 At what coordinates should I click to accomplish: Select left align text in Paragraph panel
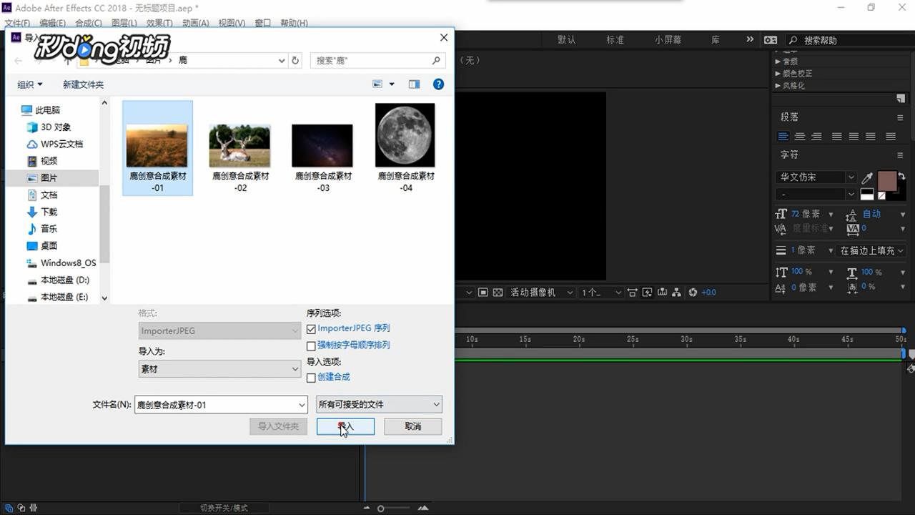pos(783,137)
